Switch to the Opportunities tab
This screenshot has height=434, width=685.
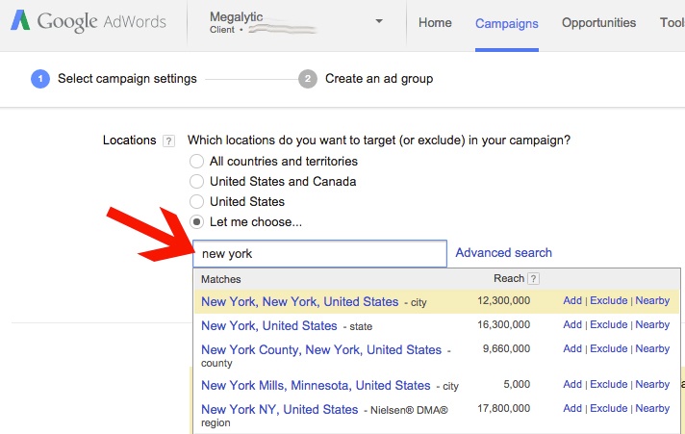click(x=598, y=23)
